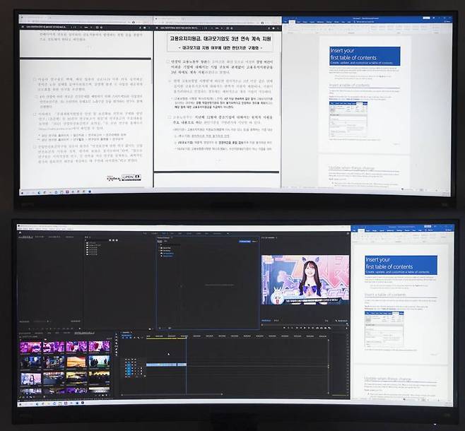Select the girl on pink background clip thumbnail

(x=31, y=379)
